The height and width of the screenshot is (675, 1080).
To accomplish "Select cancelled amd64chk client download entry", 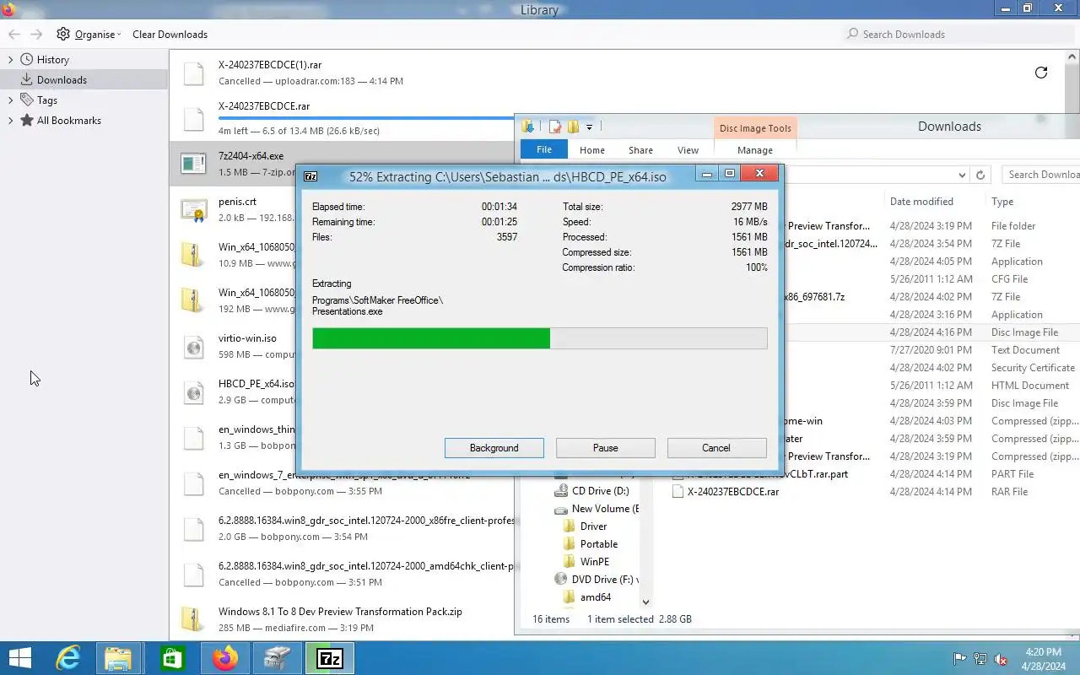I will [342, 575].
